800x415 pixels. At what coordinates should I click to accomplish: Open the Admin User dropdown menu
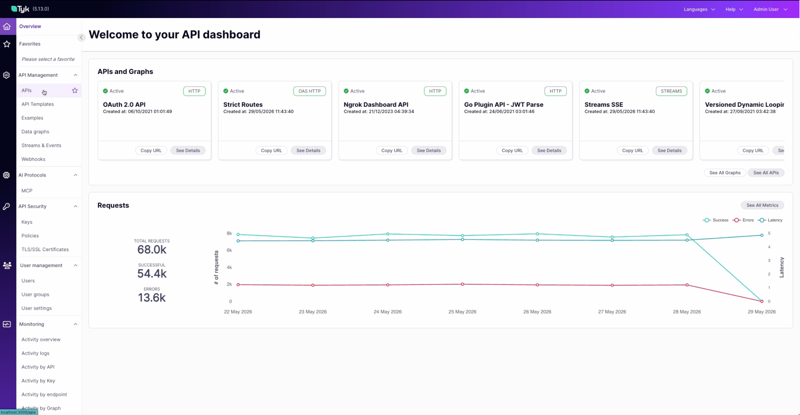tap(771, 9)
